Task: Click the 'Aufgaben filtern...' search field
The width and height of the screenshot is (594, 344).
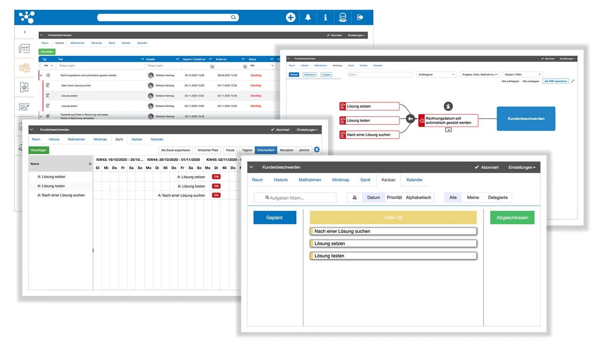Action: tap(295, 198)
